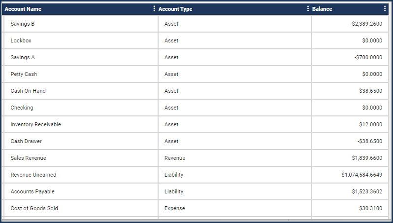
Task: Select the Cost of Goods Sold row
Action: (196, 208)
